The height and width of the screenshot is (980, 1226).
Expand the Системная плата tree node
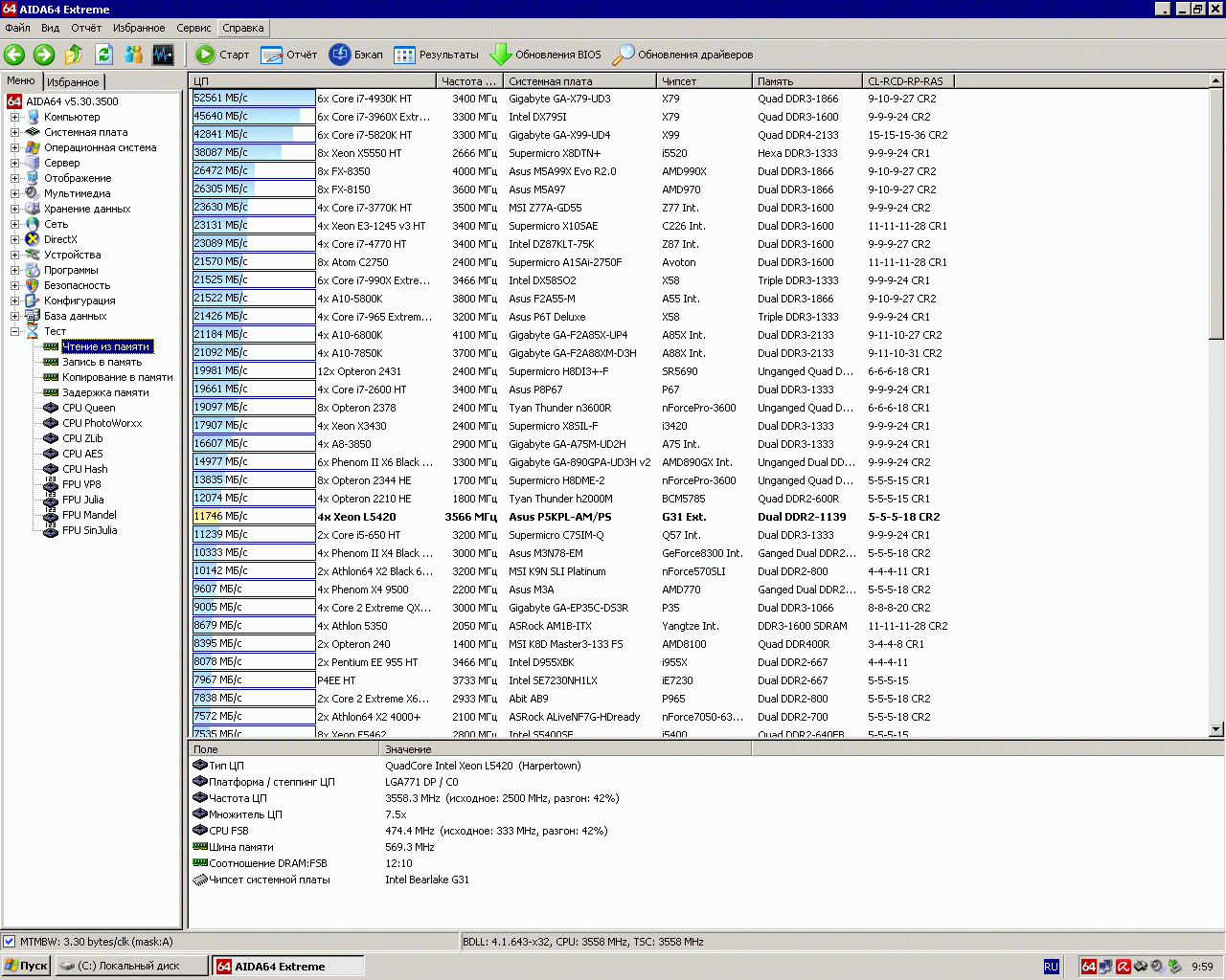[15, 132]
